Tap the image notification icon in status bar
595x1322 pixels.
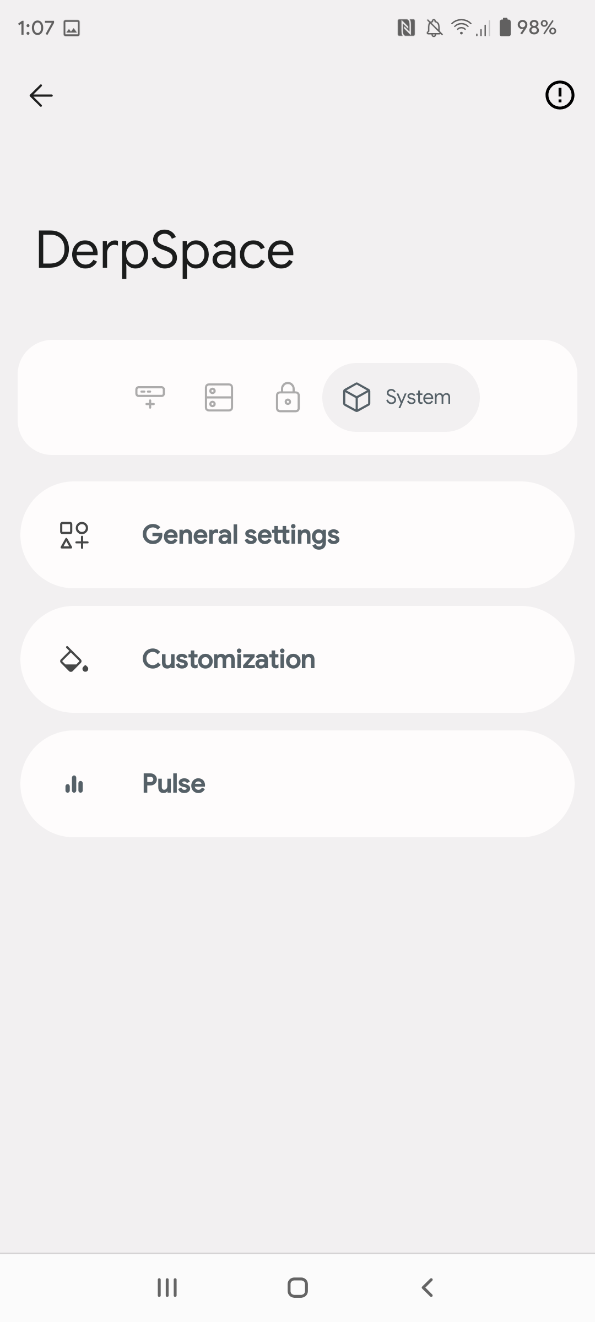pyautogui.click(x=72, y=28)
